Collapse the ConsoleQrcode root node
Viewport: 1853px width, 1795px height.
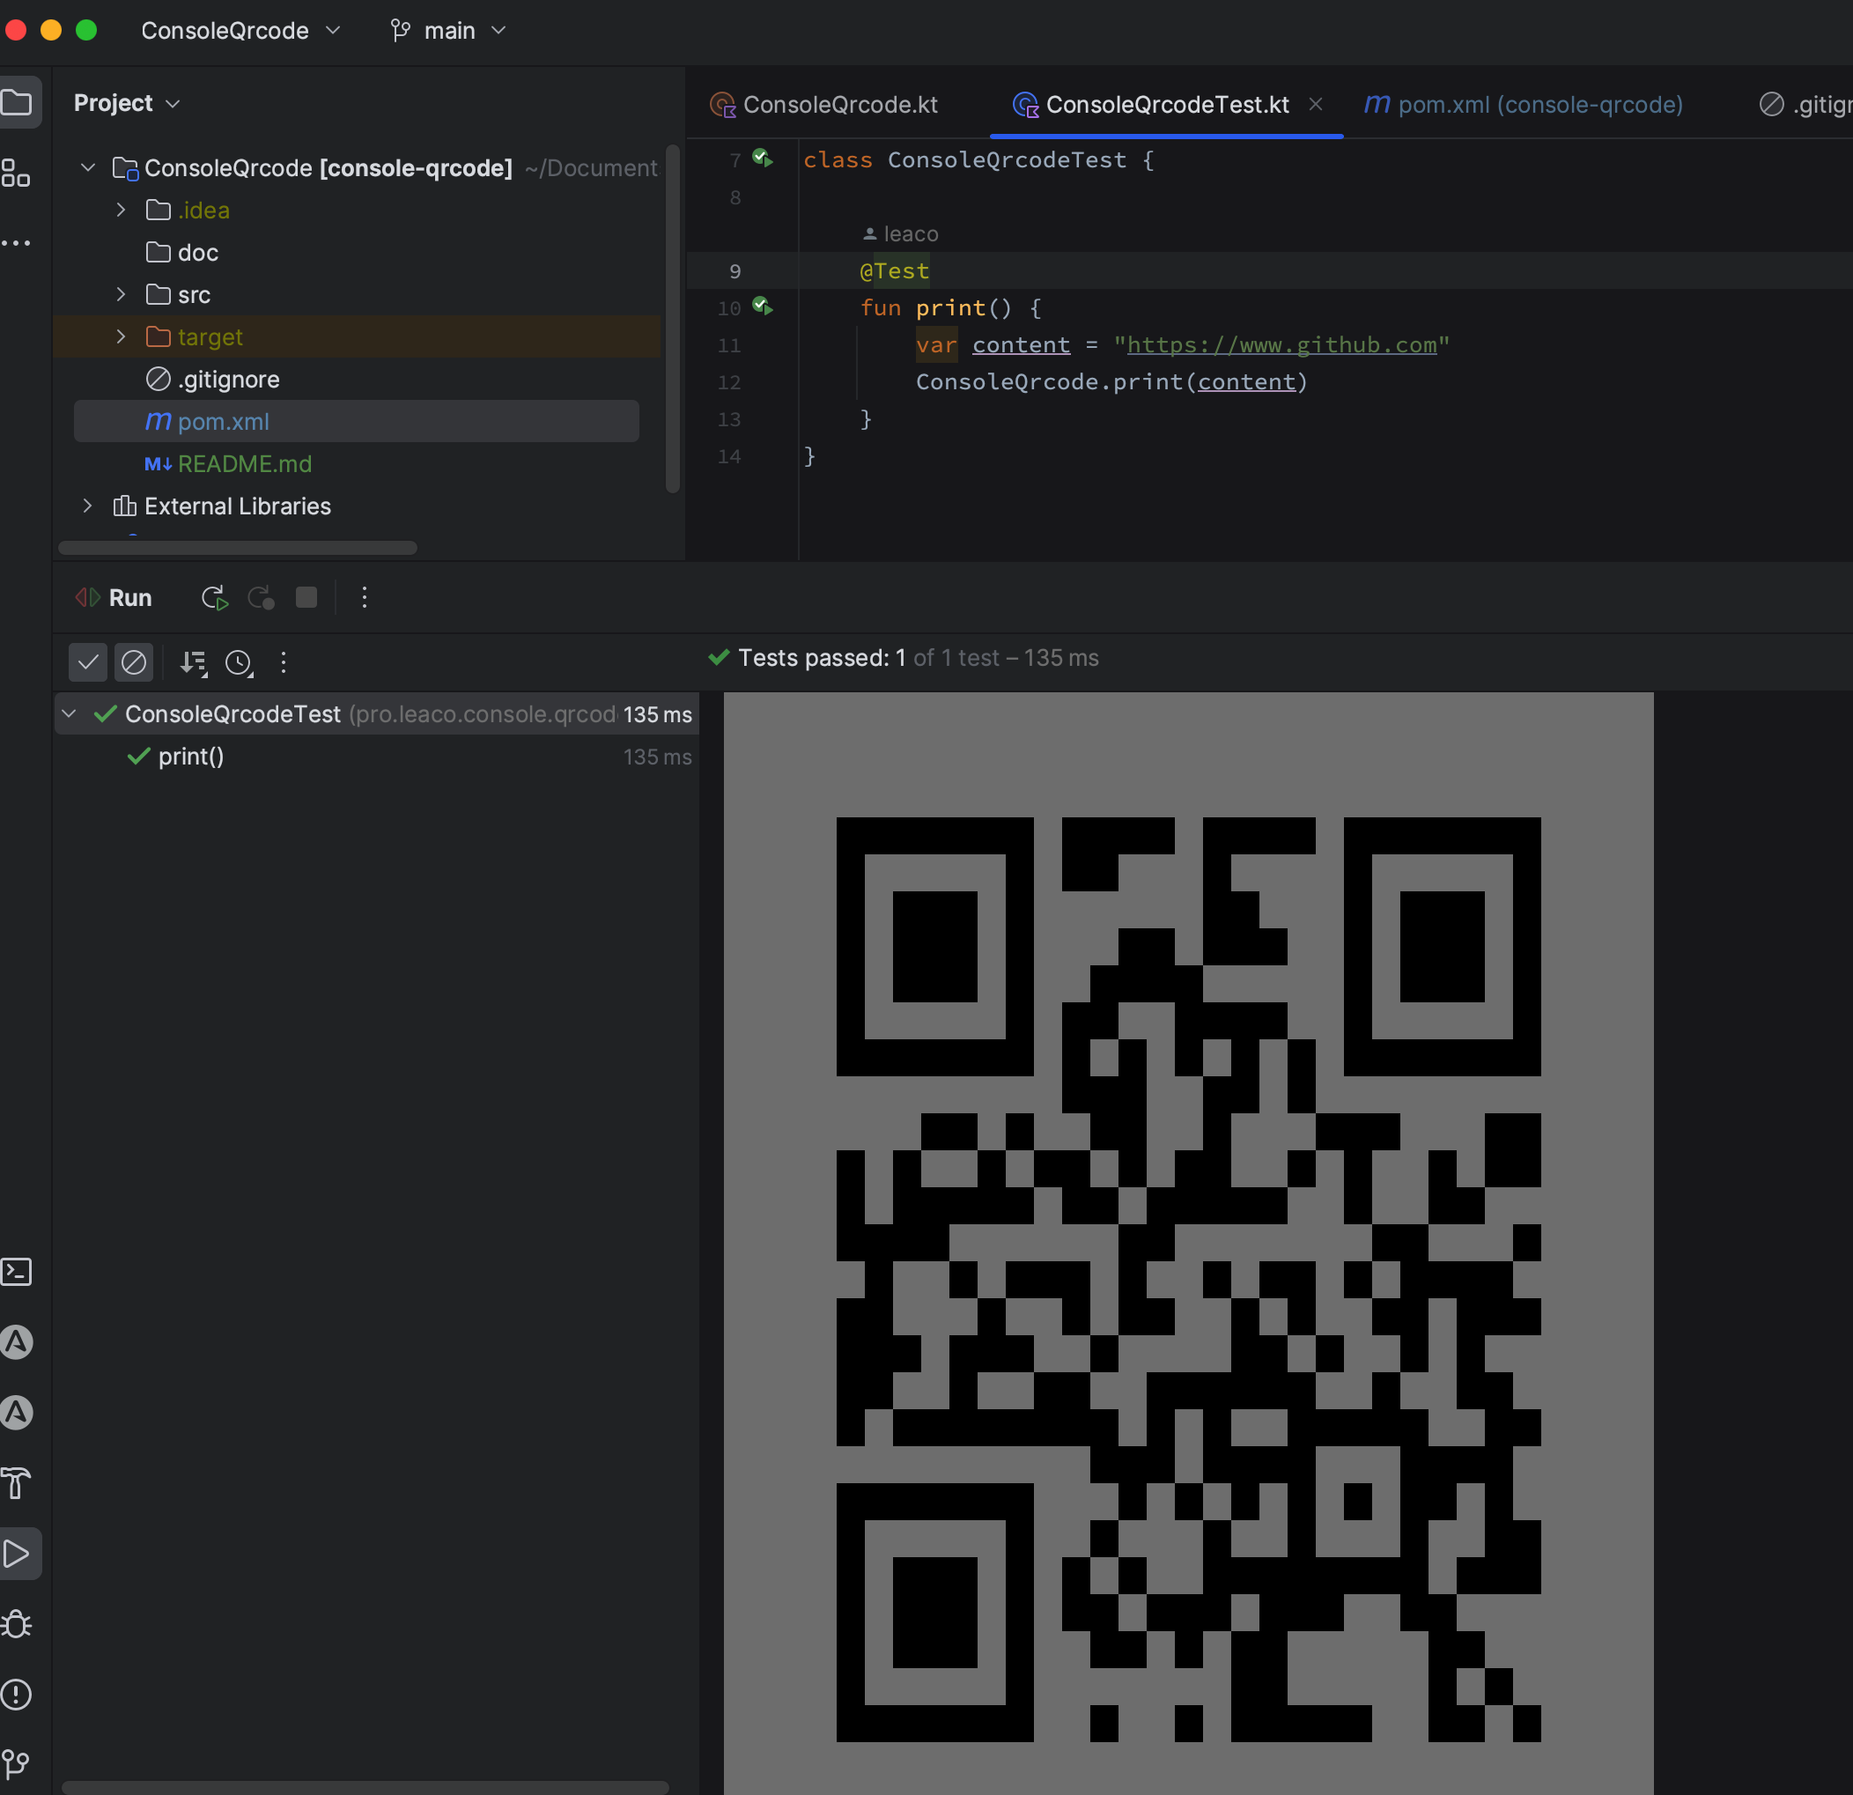click(88, 167)
